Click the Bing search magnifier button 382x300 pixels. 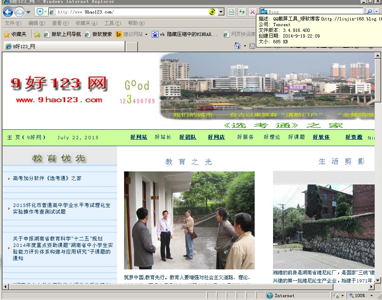[369, 12]
